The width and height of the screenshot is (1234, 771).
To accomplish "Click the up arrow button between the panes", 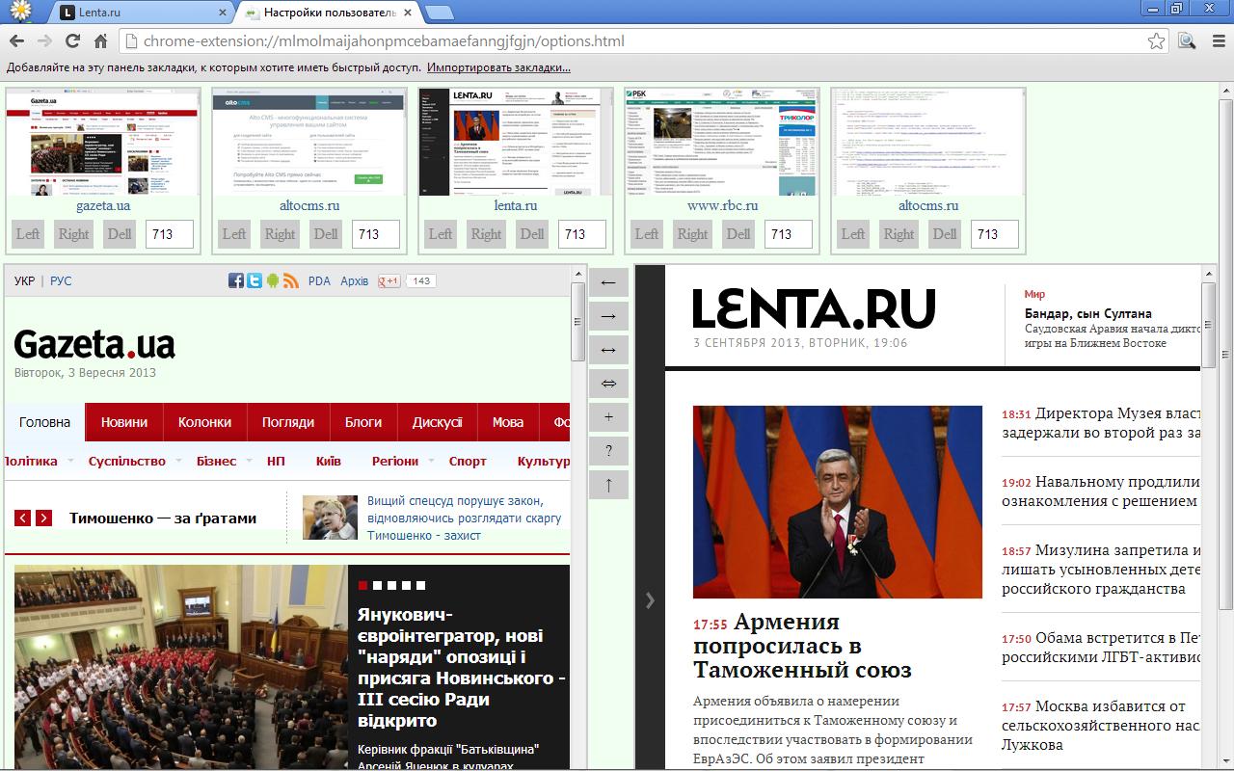I will [608, 485].
